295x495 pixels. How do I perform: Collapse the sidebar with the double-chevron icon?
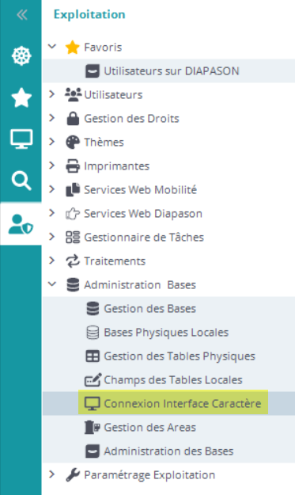(x=21, y=14)
